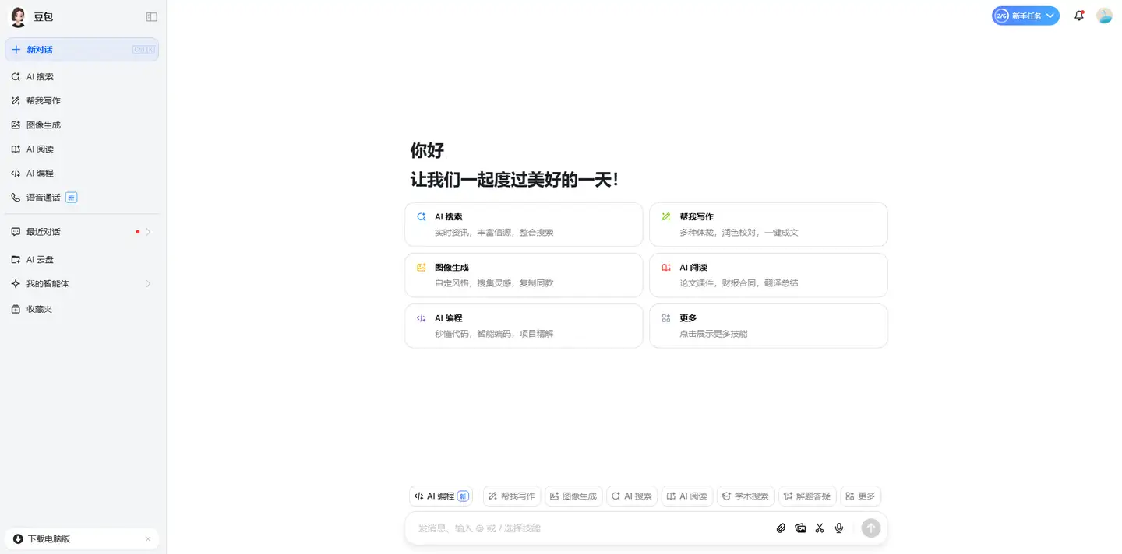Expand the 最近对话 chevron
The image size is (1122, 554).
coord(148,232)
